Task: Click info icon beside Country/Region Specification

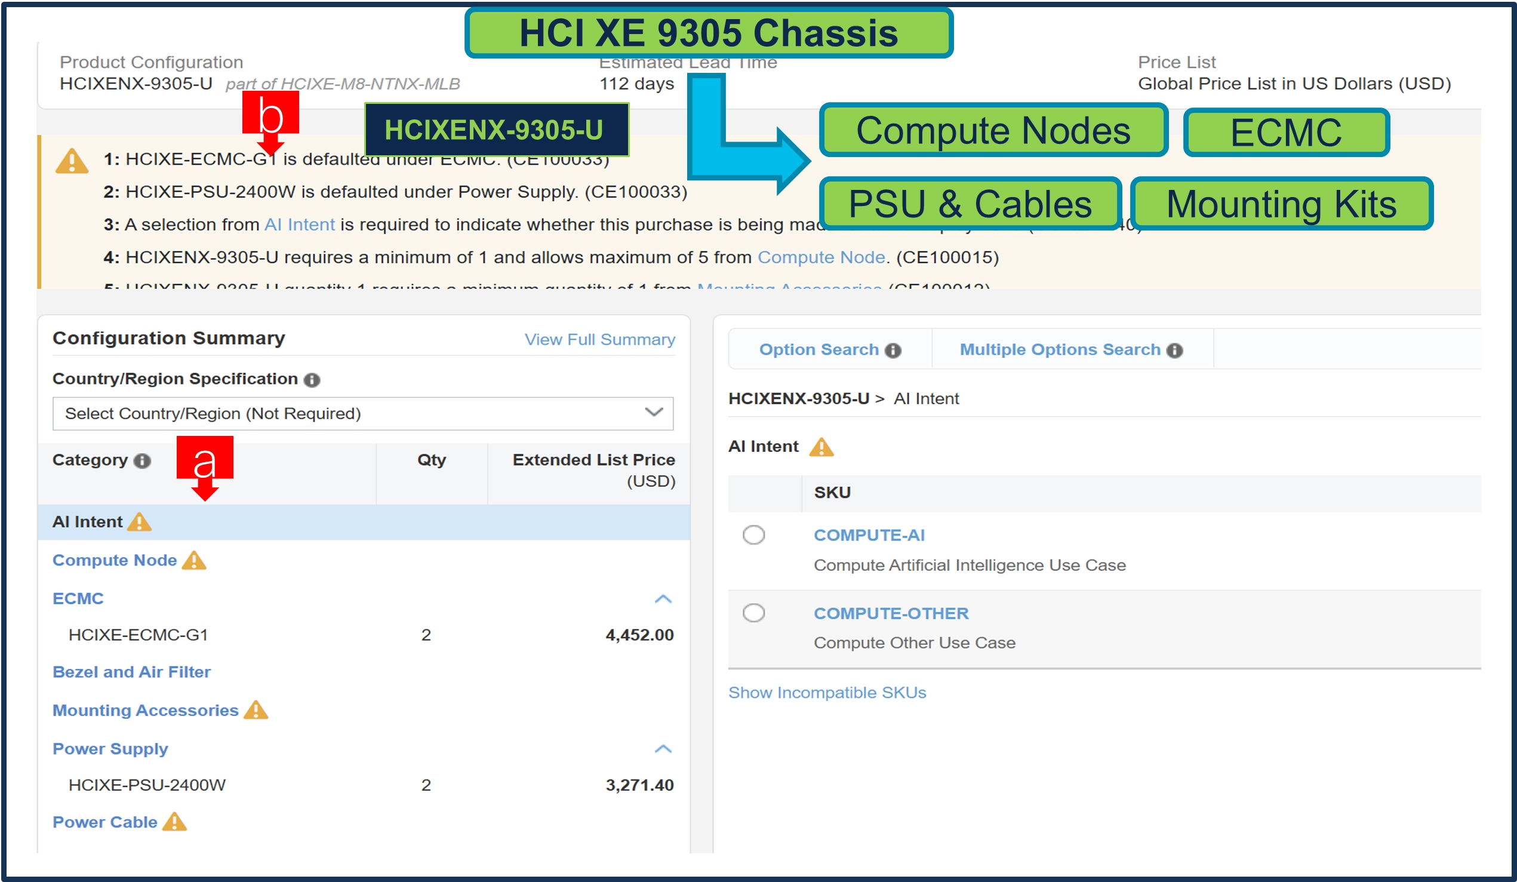Action: pos(312,380)
